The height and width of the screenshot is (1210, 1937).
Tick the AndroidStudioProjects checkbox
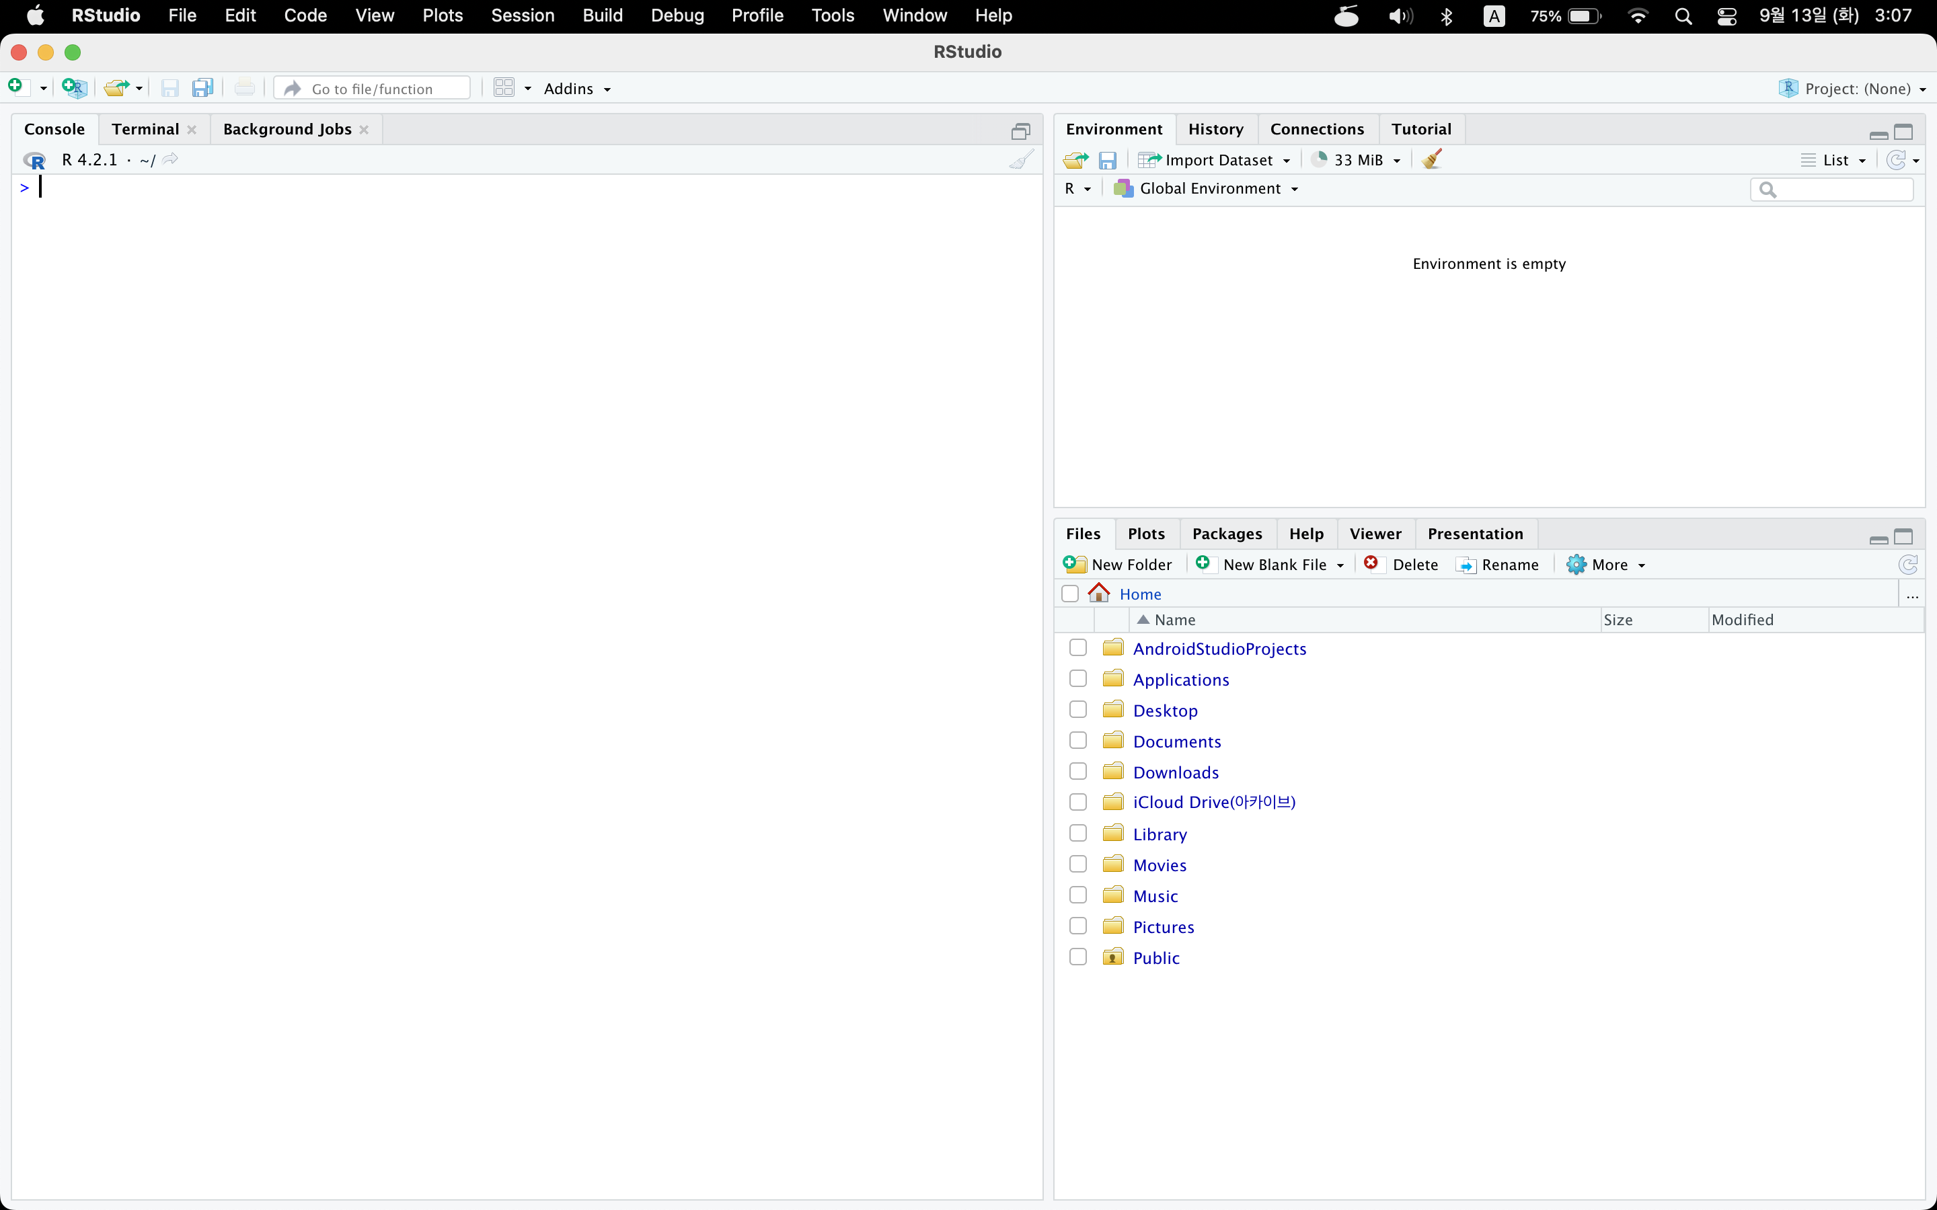(1078, 647)
